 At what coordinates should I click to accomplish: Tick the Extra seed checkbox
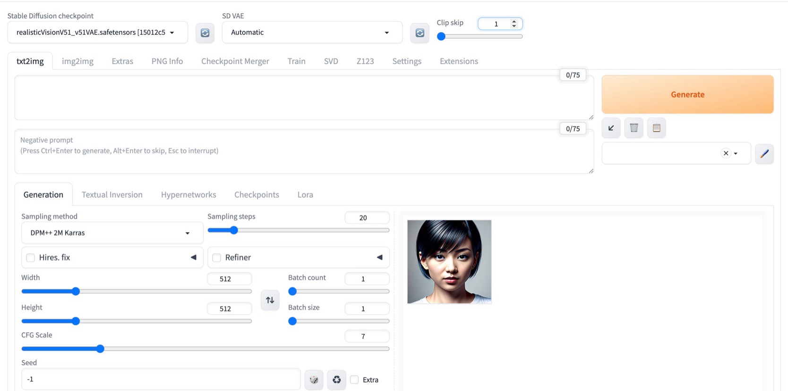(x=355, y=380)
